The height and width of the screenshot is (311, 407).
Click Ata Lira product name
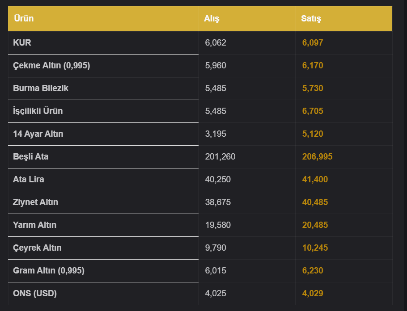tap(29, 180)
